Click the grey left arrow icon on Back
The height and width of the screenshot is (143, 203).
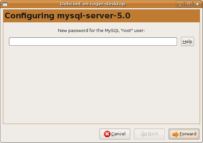(144, 134)
